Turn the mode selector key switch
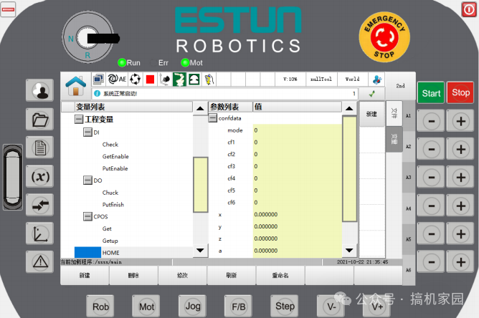This screenshot has width=479, height=318. click(x=88, y=37)
